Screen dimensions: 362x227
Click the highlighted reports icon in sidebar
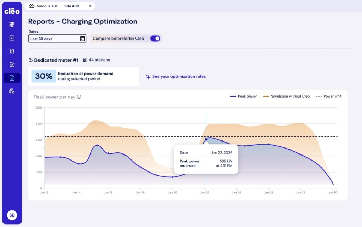click(12, 78)
